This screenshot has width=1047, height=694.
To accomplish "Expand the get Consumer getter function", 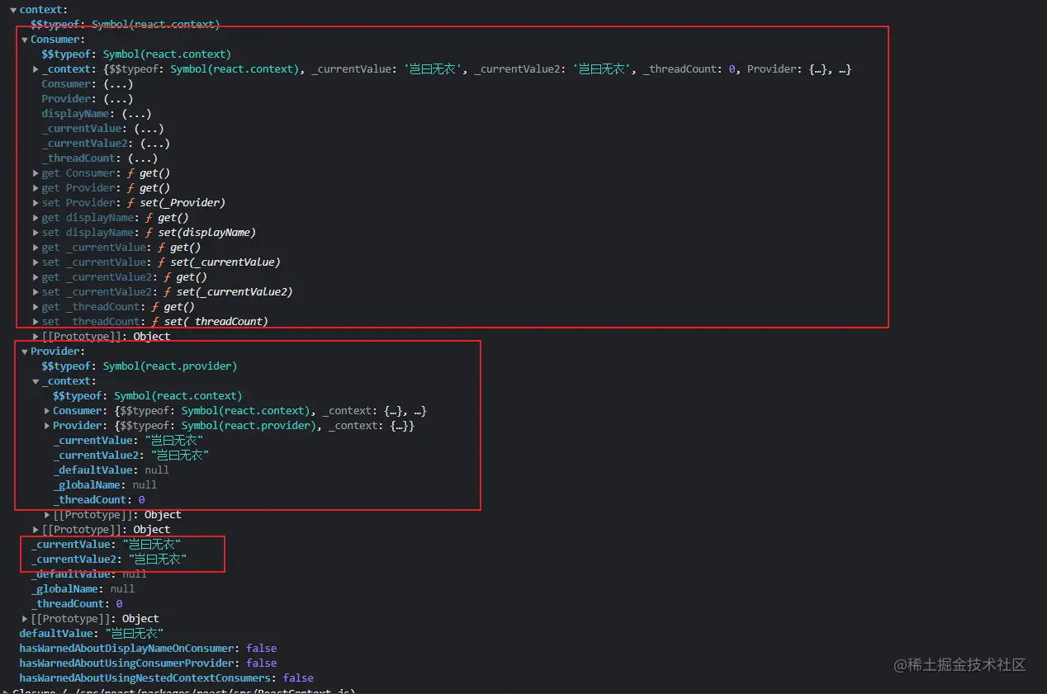I will click(x=36, y=173).
